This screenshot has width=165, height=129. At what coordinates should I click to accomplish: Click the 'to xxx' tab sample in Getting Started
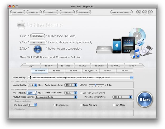[37, 42]
